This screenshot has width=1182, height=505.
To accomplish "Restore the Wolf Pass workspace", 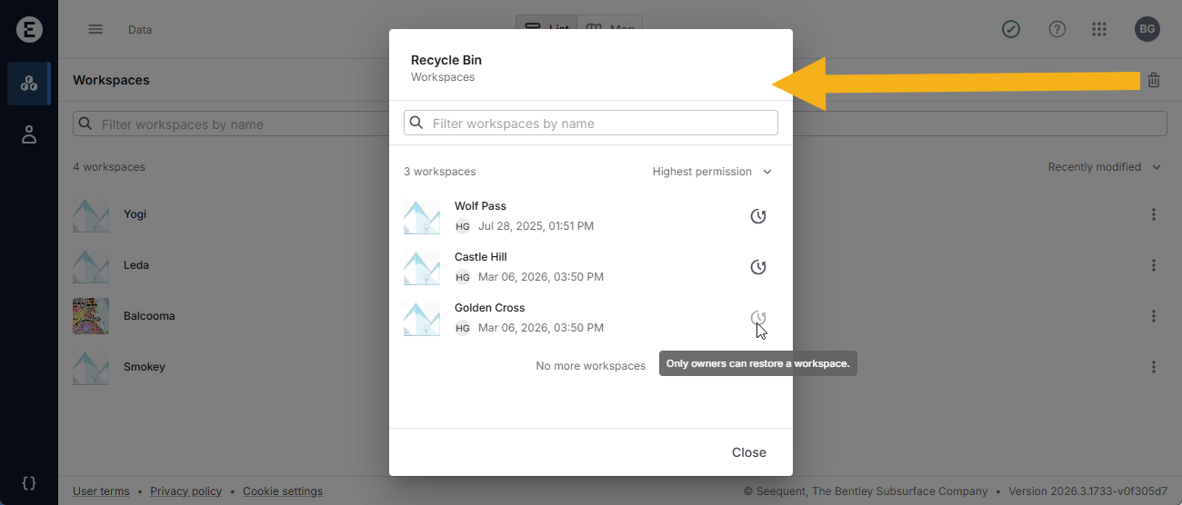I will click(757, 216).
